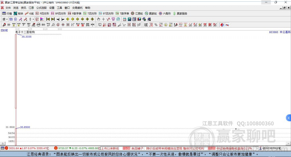Click the Shanghai index 3031.64 status entry

pyautogui.click(x=27, y=148)
